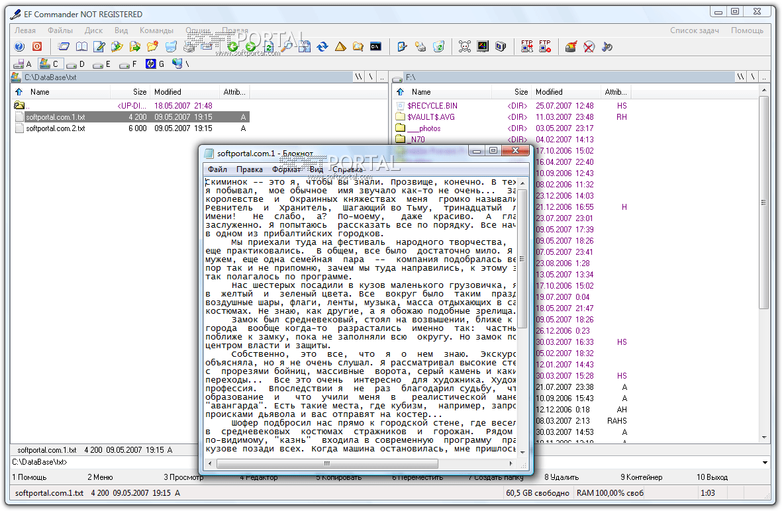Sort right panel by Name column
Screen dimensions: 784x511
(442, 92)
